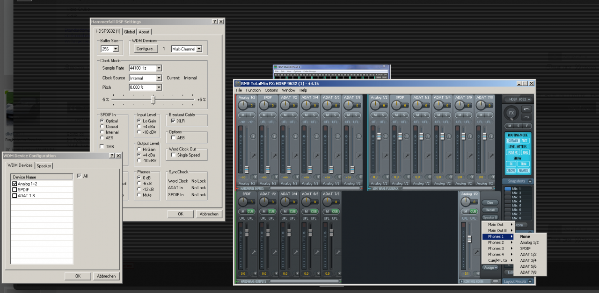This screenshot has height=293, width=599.
Task: Enable Single Speed Word Clock Out
Action: click(173, 155)
